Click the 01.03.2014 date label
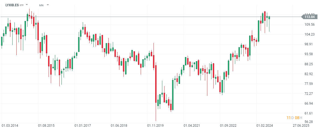Viewport: 321px width, 130px height. (10, 126)
